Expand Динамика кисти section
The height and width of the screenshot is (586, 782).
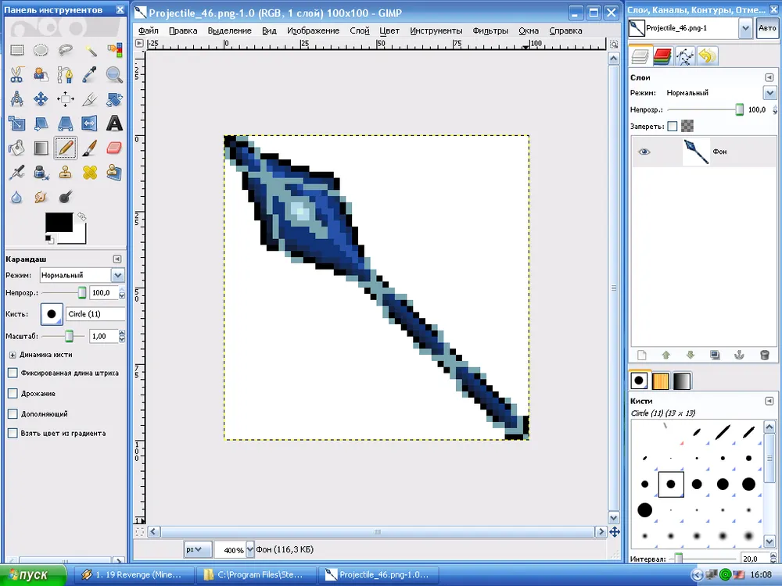point(13,354)
